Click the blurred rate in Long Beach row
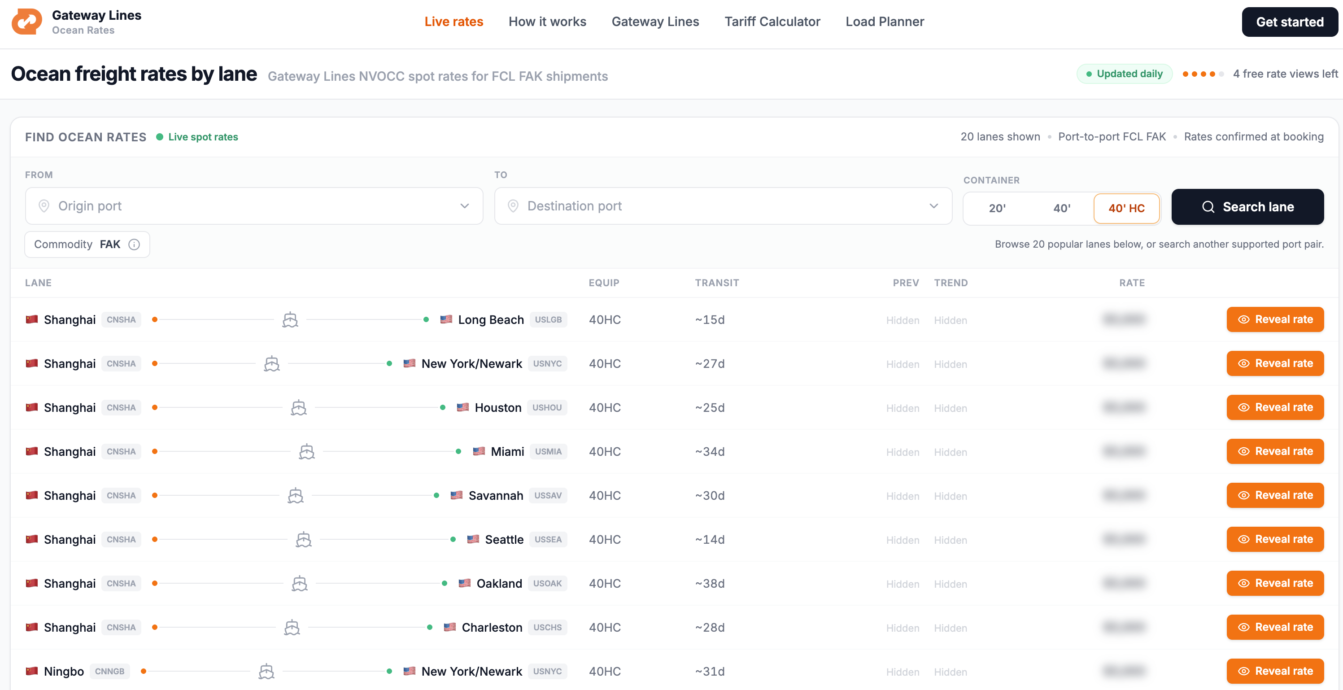 tap(1124, 319)
